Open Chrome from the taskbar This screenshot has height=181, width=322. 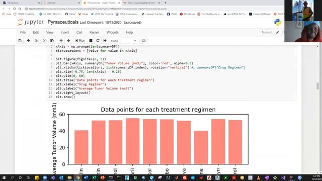78,177
